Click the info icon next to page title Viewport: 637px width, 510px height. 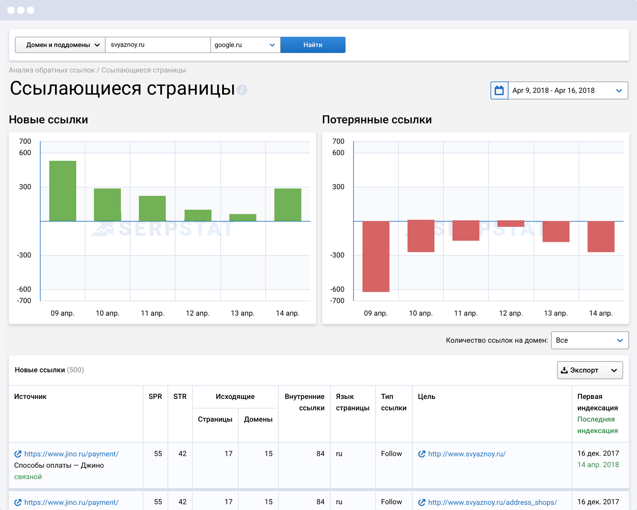tap(242, 90)
